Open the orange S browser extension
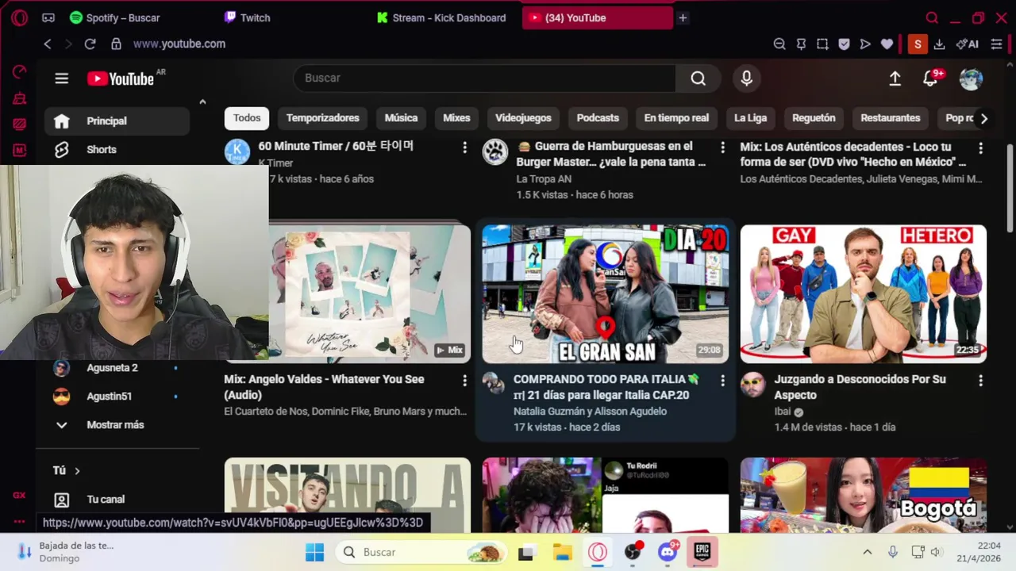The width and height of the screenshot is (1016, 571). pos(918,44)
